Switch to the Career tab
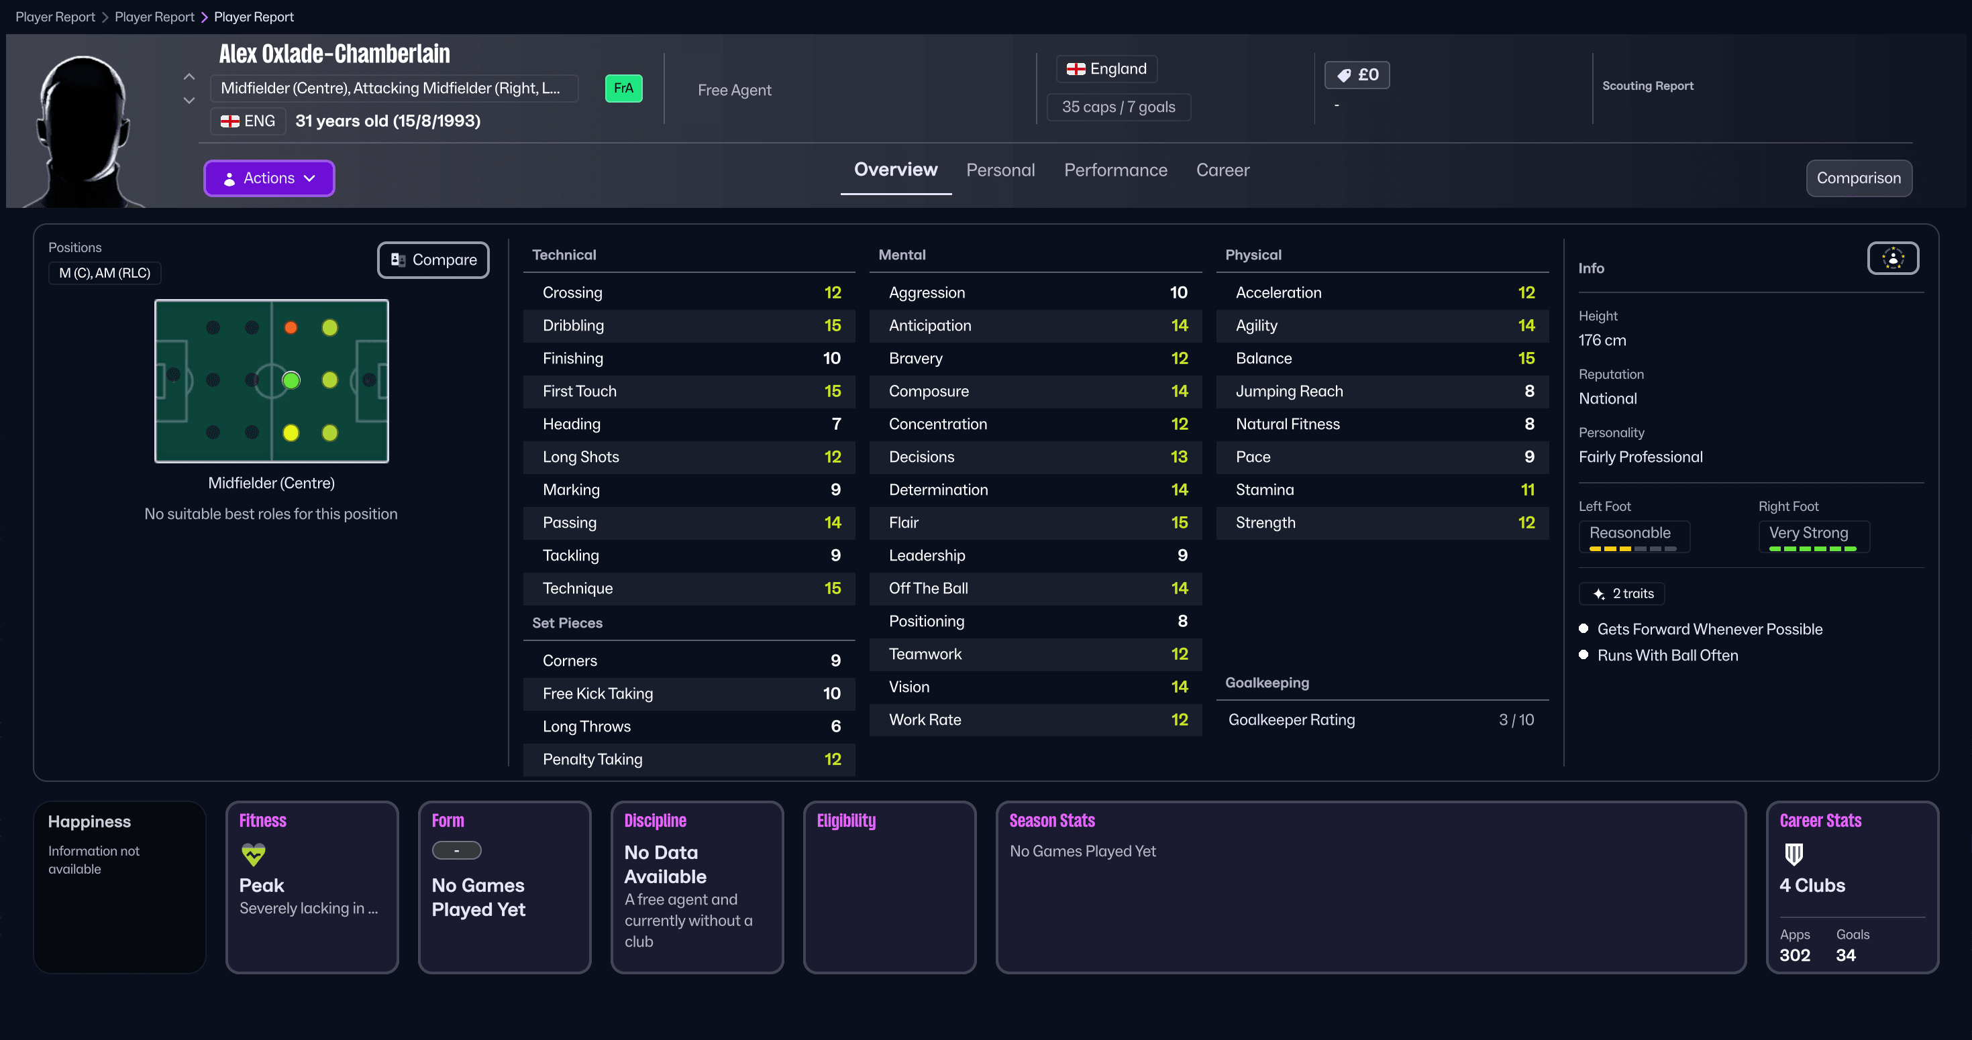This screenshot has height=1040, width=1972. (1223, 170)
